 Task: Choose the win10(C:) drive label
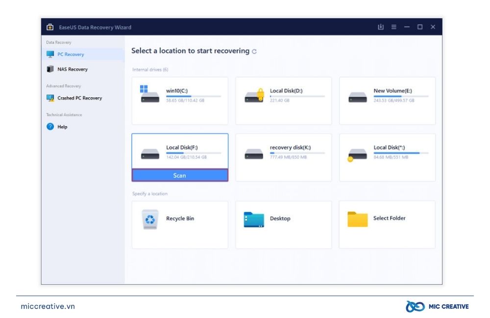(x=177, y=91)
